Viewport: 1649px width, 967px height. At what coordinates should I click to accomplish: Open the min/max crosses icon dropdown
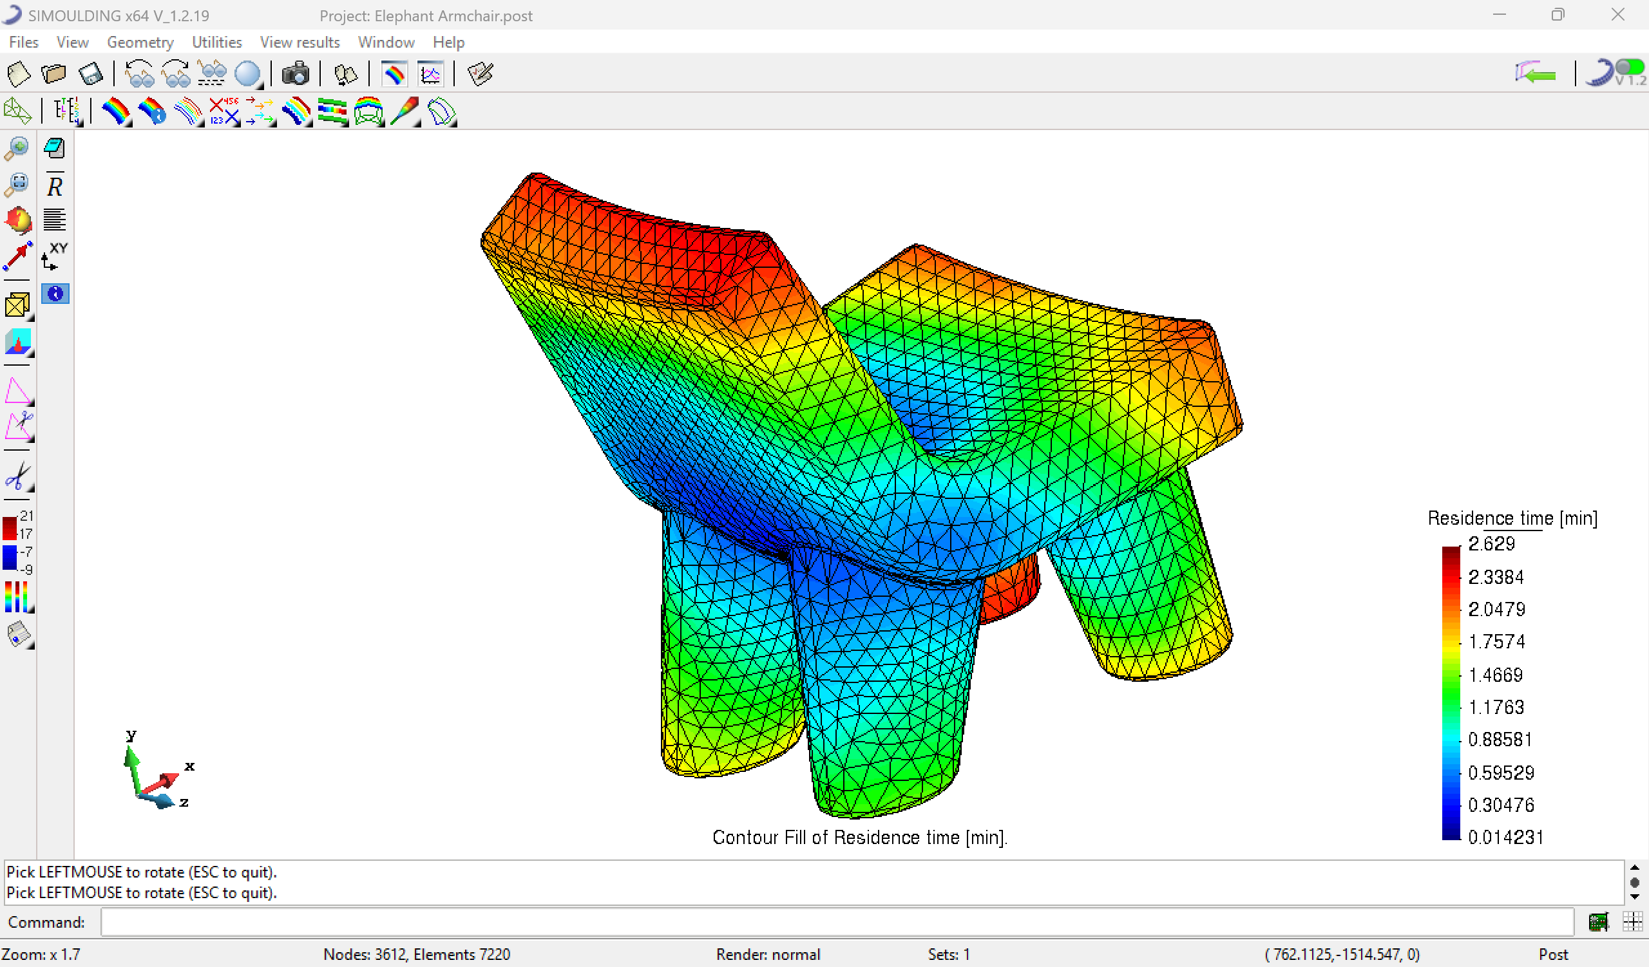[x=224, y=111]
